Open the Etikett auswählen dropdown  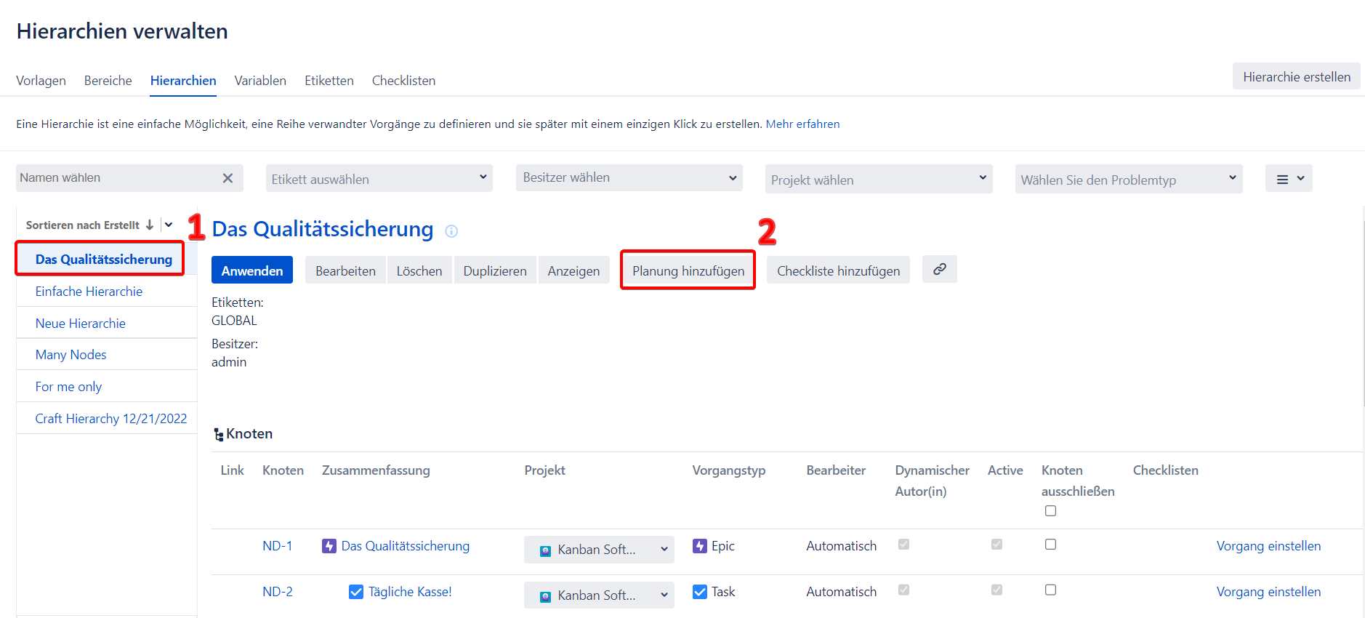coord(379,179)
